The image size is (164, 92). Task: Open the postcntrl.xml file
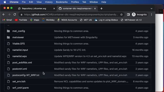point(20,69)
